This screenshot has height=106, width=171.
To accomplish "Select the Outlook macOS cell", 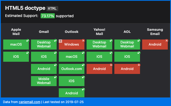I will tap(71, 57).
